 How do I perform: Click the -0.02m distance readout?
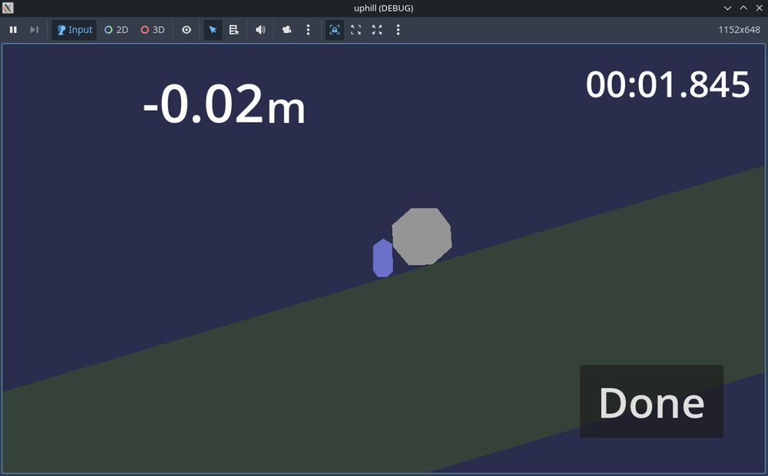point(224,104)
